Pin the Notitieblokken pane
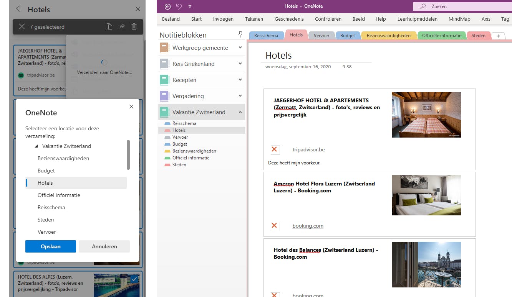This screenshot has width=512, height=297. click(240, 34)
